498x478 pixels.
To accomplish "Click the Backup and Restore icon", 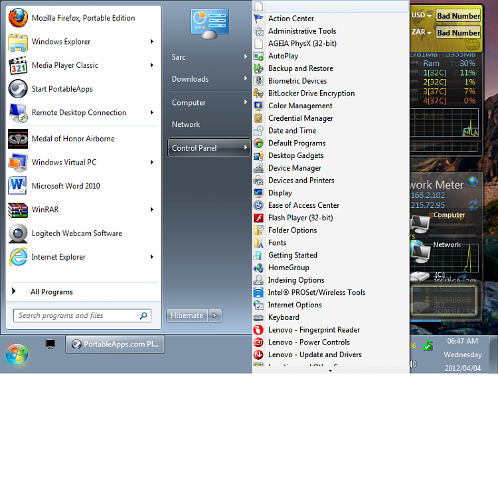I will (258, 68).
